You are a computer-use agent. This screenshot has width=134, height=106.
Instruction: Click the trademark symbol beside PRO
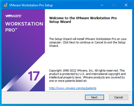(x=16, y=29)
